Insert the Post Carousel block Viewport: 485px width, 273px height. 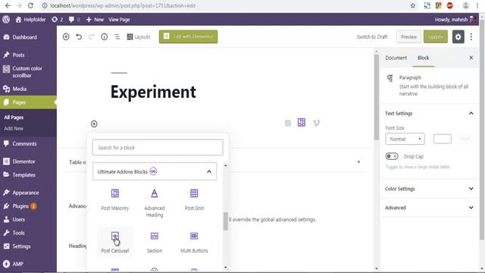pyautogui.click(x=114, y=242)
